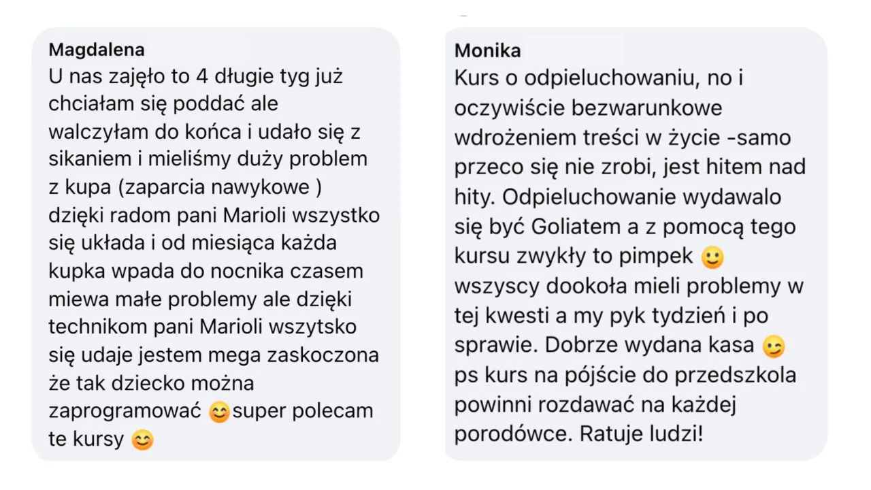This screenshot has width=871, height=490.
Task: Click the smiling emoji after "te kursy"
Action: click(x=142, y=440)
